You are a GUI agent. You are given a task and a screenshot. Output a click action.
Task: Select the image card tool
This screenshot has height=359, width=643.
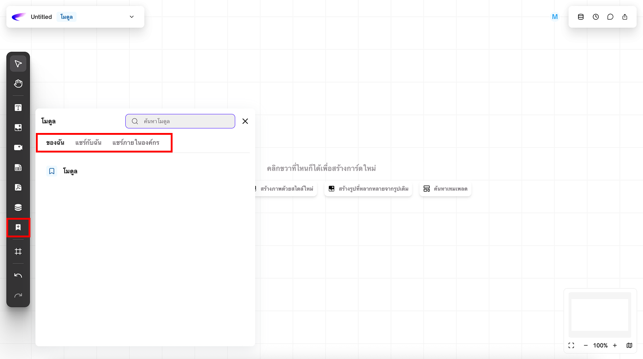[18, 128]
